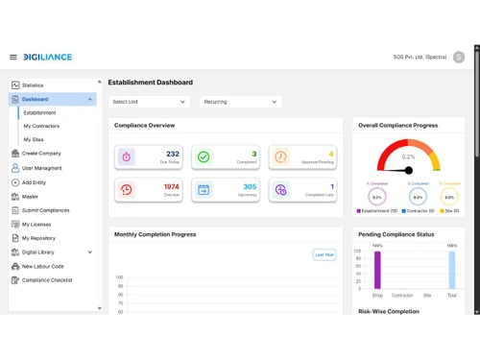Click the SOS Pvt. Ltd. account name
Image resolution: width=480 pixels, height=360 pixels.
420,57
